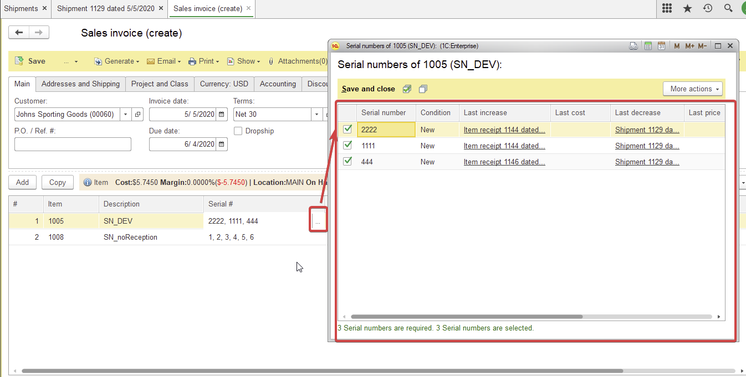The image size is (746, 377).
Task: Click the P.O. / Ref. # field
Action: (73, 144)
